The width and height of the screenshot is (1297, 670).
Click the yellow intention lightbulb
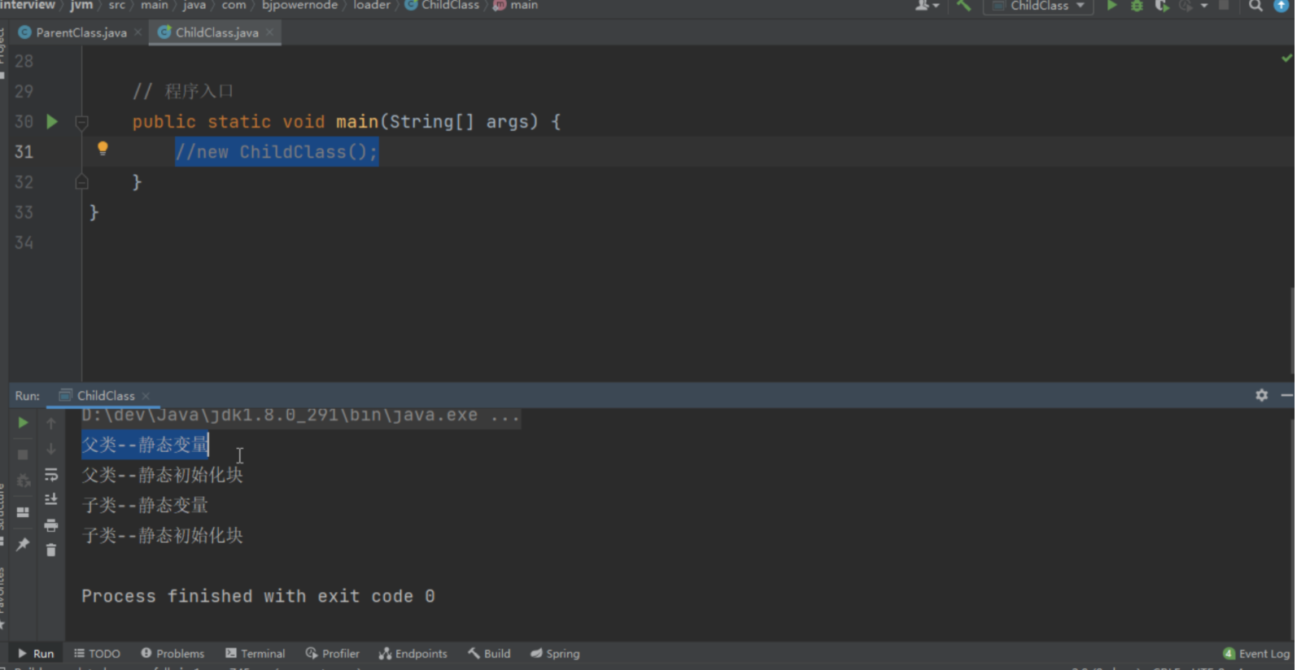point(103,148)
